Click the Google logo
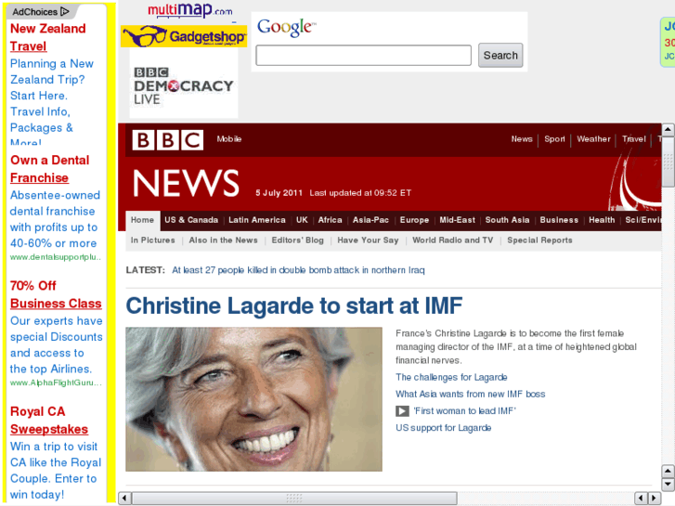Viewport: 675px width, 506px height. pyautogui.click(x=286, y=27)
